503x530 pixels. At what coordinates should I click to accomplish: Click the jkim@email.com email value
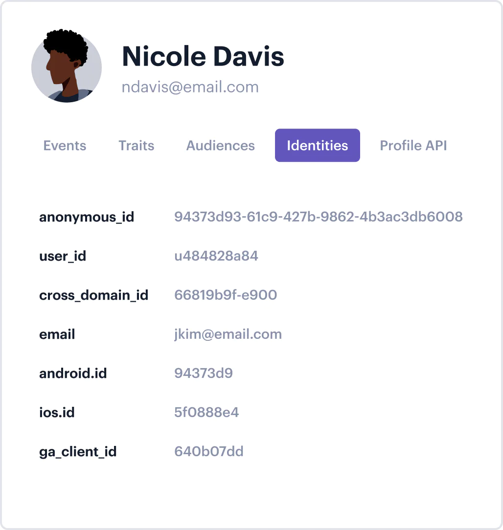(x=228, y=334)
